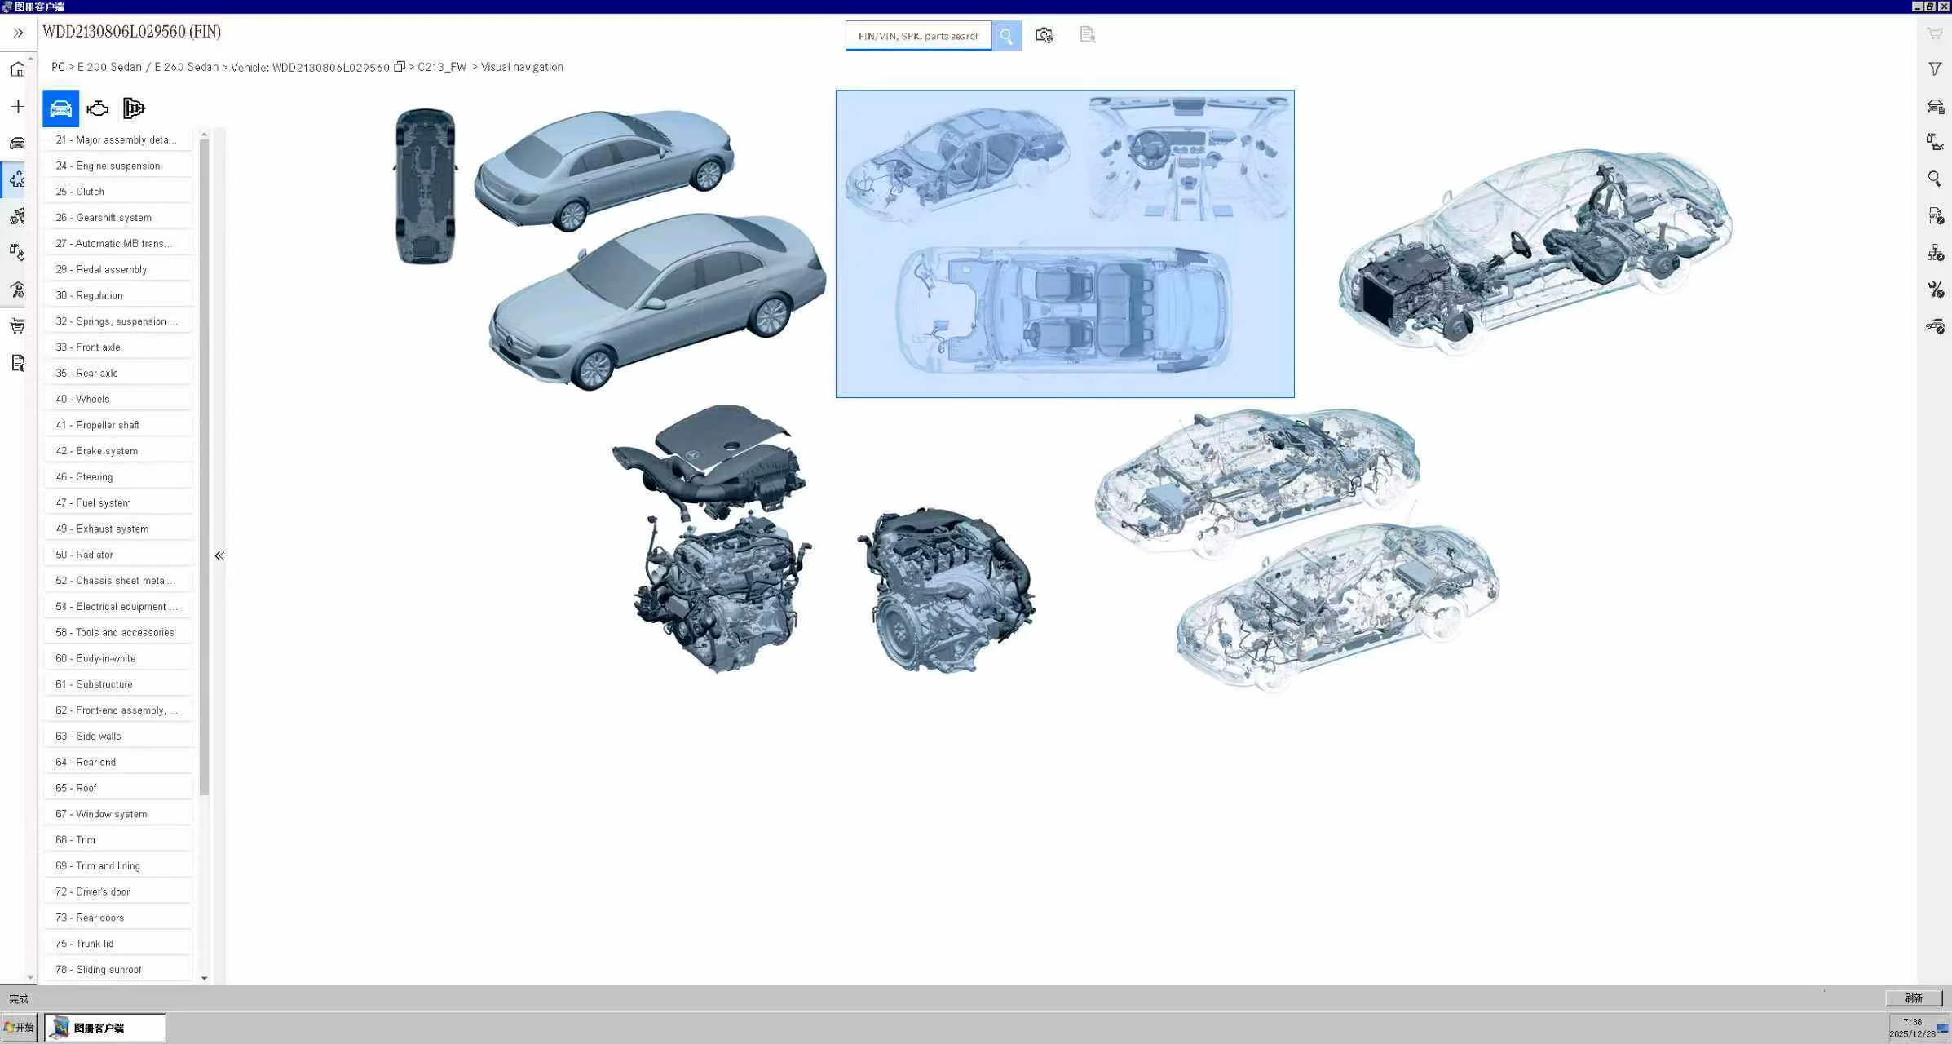The width and height of the screenshot is (1952, 1044).
Task: Click the right sidebar magnifier icon
Action: pos(1934,179)
